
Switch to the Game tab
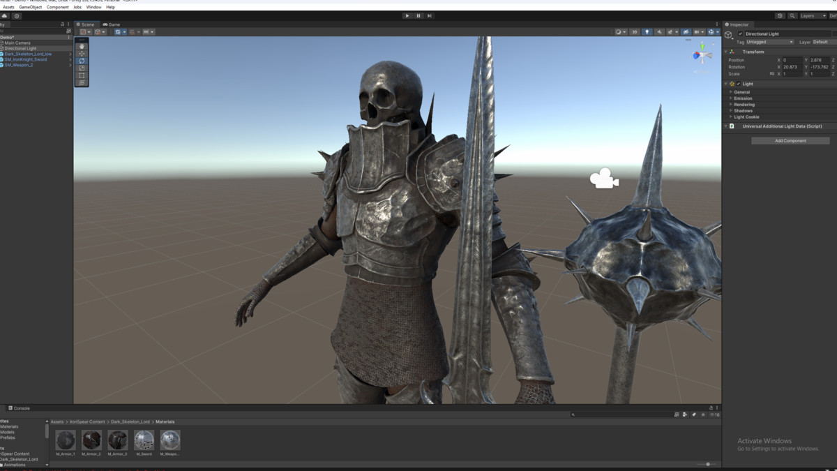coord(112,24)
